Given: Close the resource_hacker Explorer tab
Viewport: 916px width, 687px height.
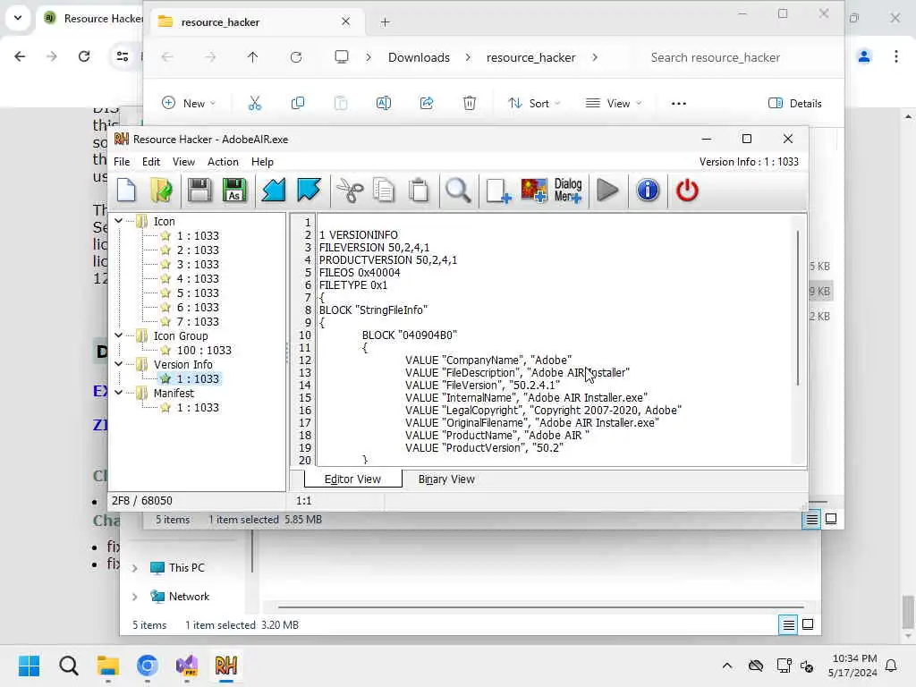Looking at the screenshot, I should click(346, 21).
